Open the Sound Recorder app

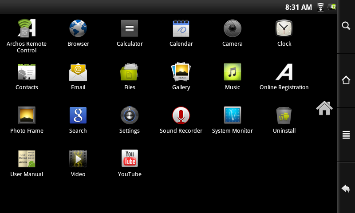point(181,116)
